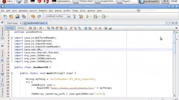Open the Source menu
Screen dimensions: 179x100
pos(33,11)
